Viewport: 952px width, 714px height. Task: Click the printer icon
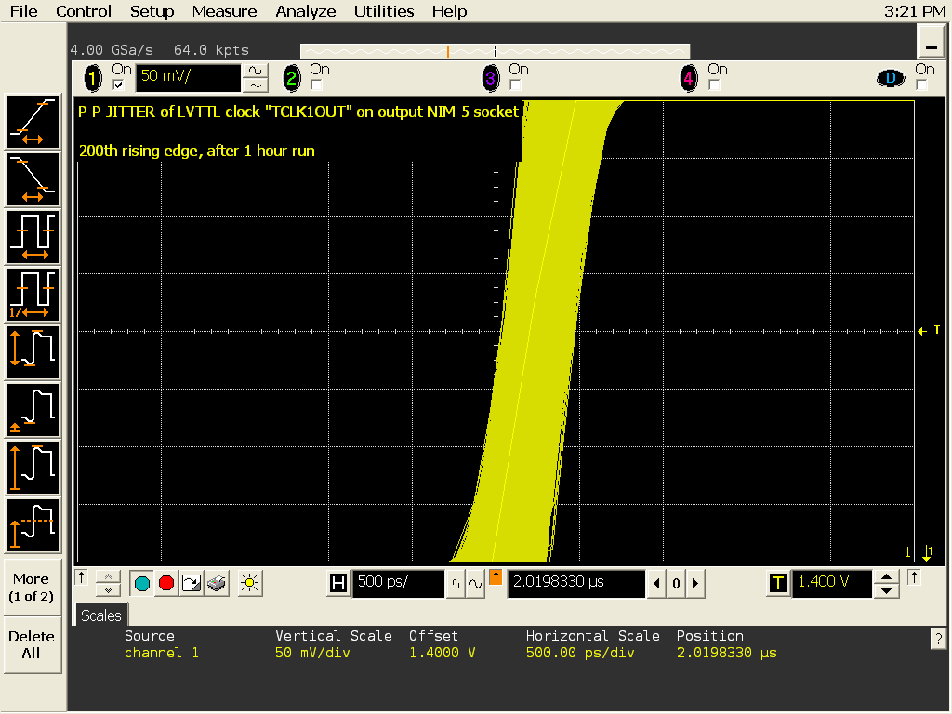216,584
